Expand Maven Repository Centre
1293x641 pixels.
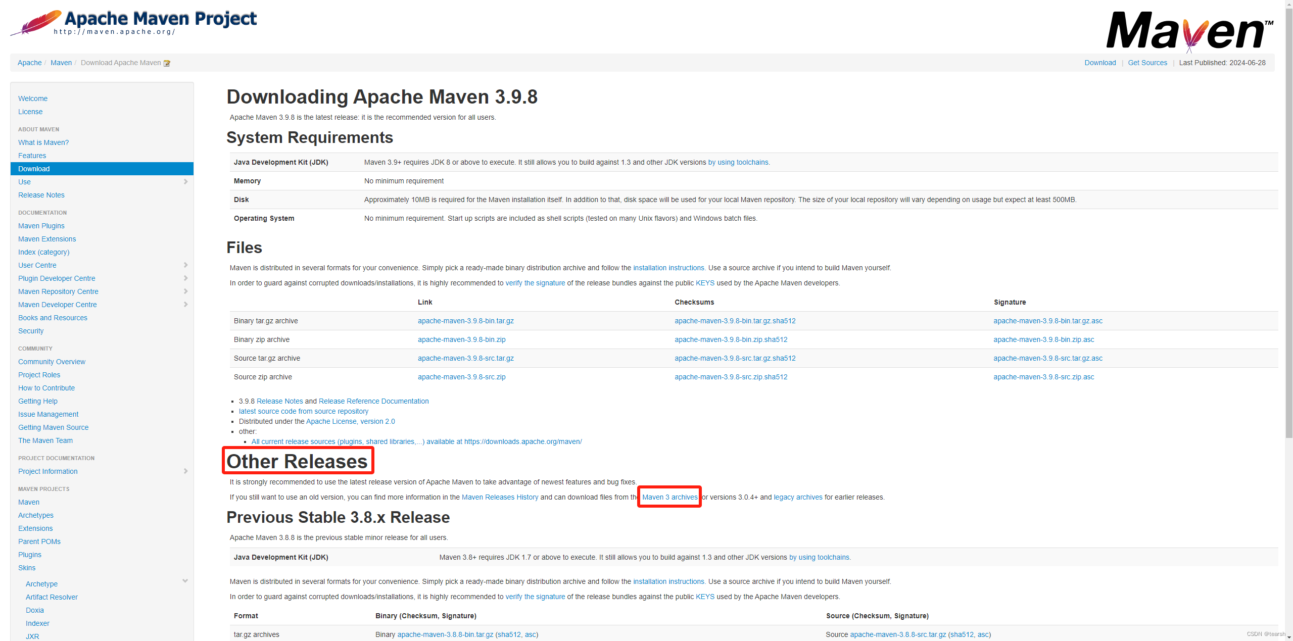click(x=185, y=291)
